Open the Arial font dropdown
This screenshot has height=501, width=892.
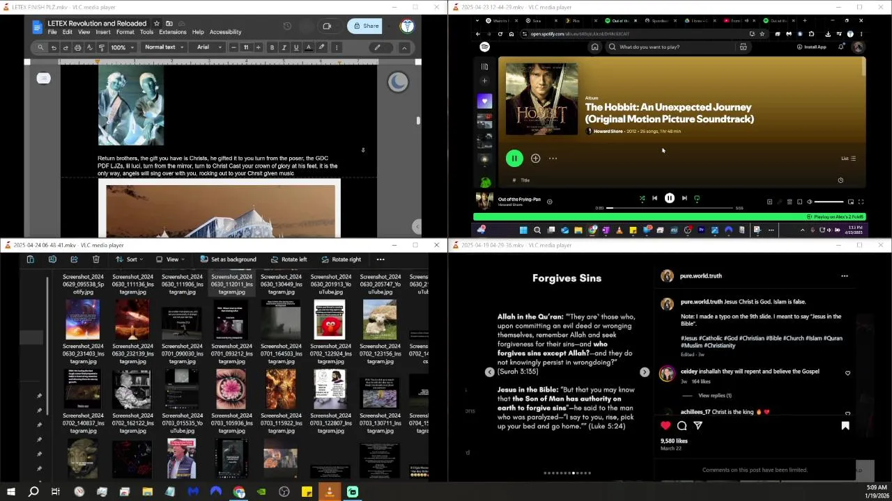(209, 47)
